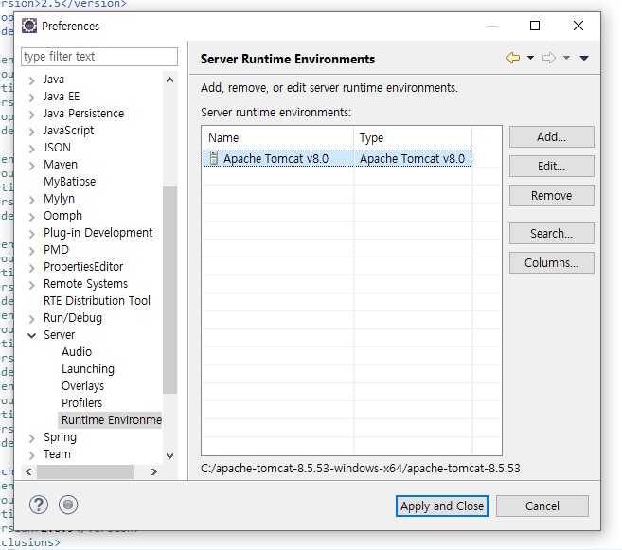Click Apache Tomcat v8.0 type cell
622x550 pixels.
[x=412, y=159]
